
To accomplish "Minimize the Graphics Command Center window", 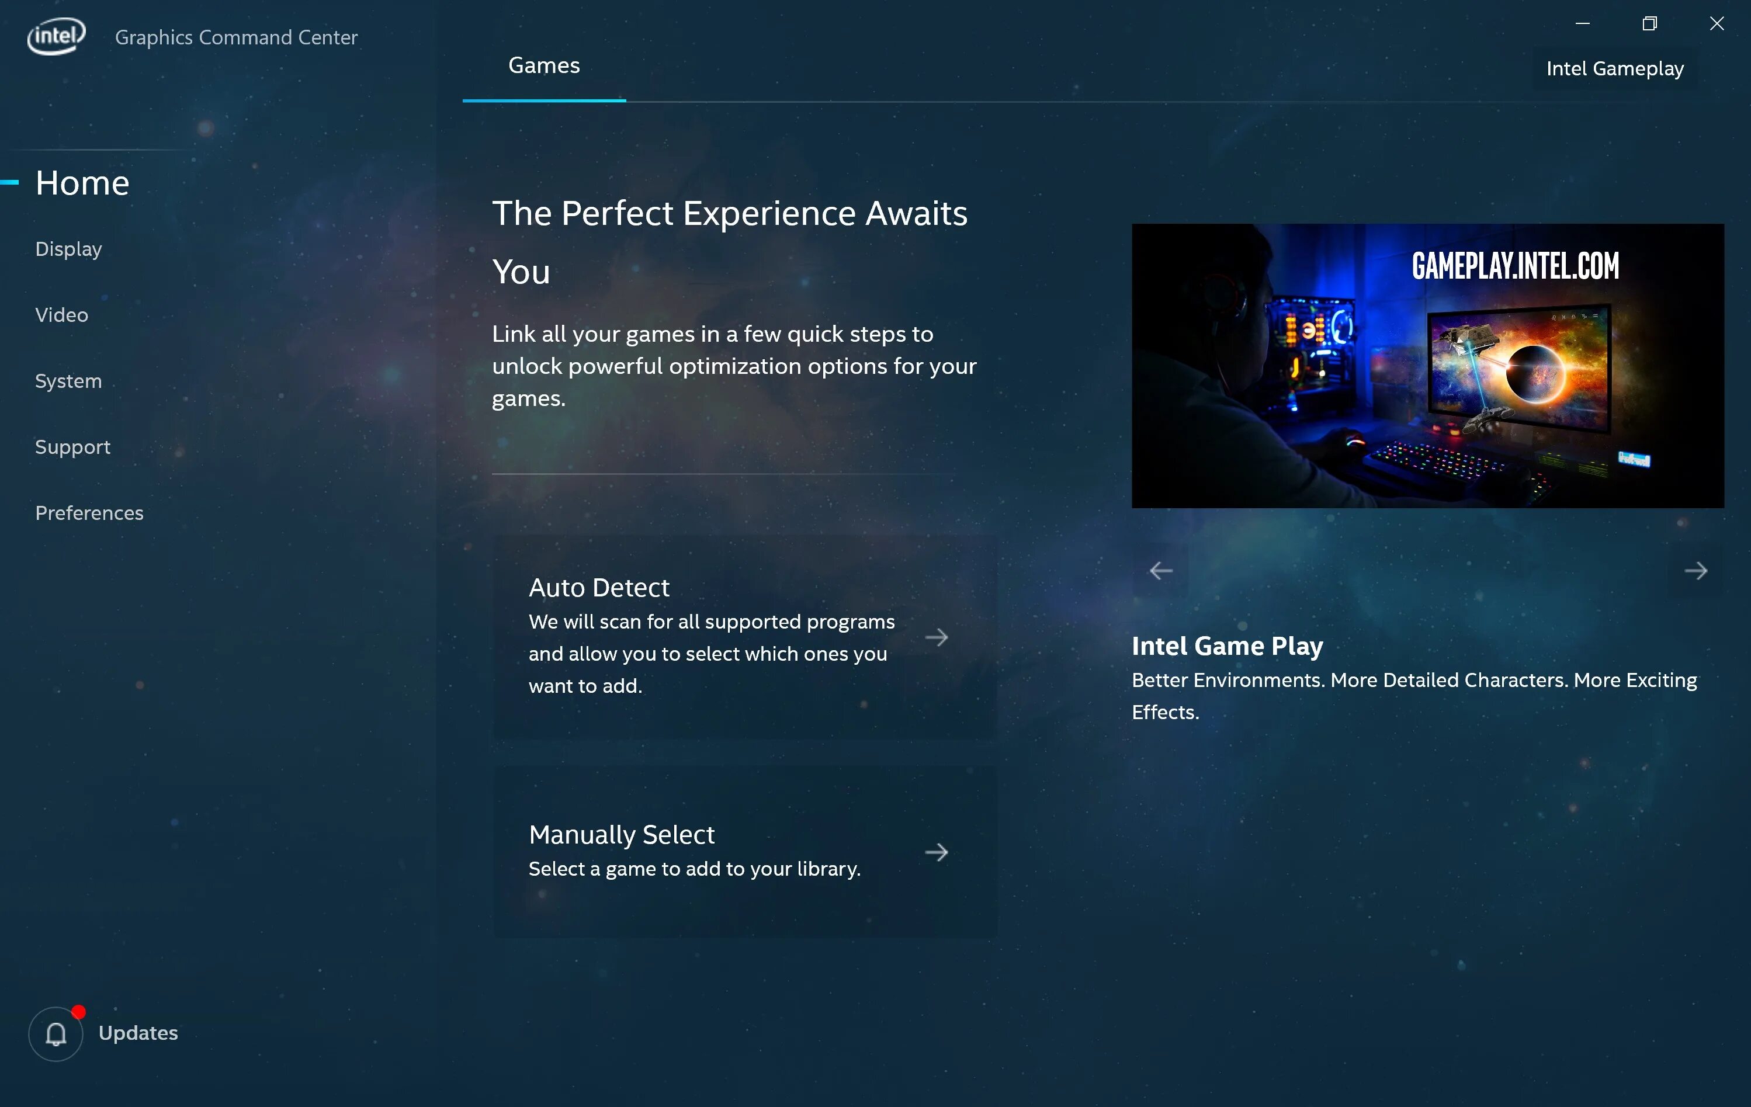I will (x=1582, y=24).
